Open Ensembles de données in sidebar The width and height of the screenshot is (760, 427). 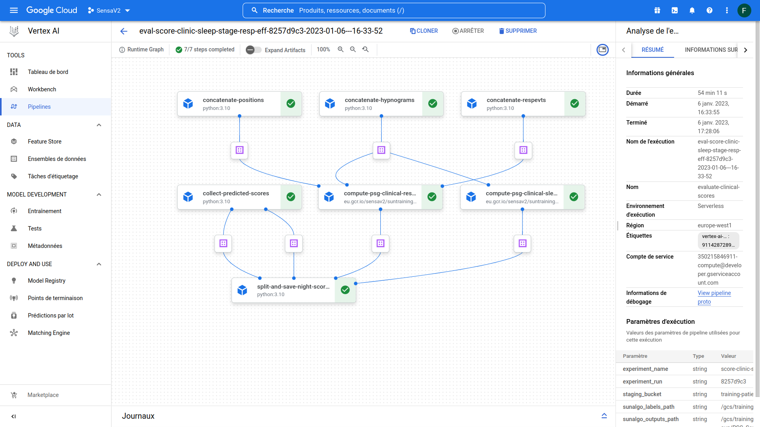(x=55, y=159)
